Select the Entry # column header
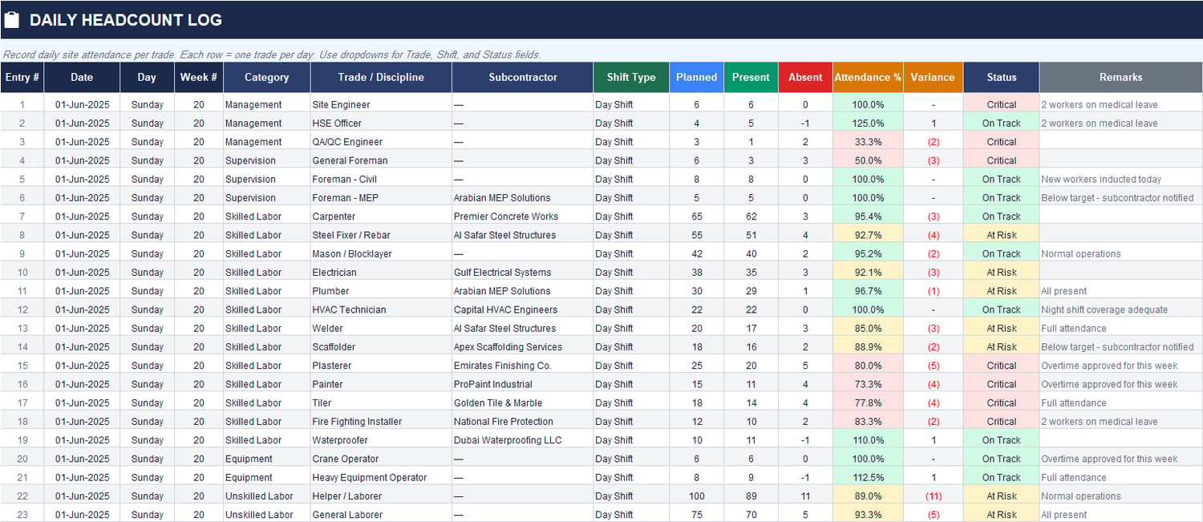The width and height of the screenshot is (1203, 522). tap(22, 78)
